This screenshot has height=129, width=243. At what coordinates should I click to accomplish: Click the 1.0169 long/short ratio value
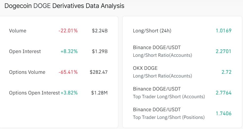click(x=223, y=31)
